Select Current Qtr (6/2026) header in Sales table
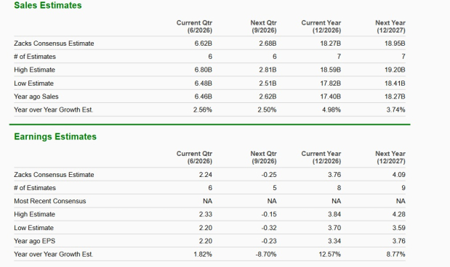450x267 pixels. 194,26
